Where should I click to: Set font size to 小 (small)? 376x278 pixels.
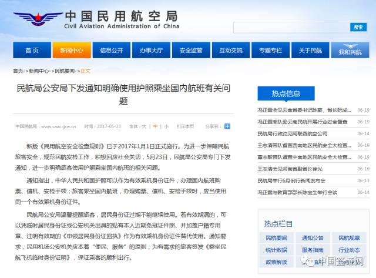pyautogui.click(x=166, y=126)
